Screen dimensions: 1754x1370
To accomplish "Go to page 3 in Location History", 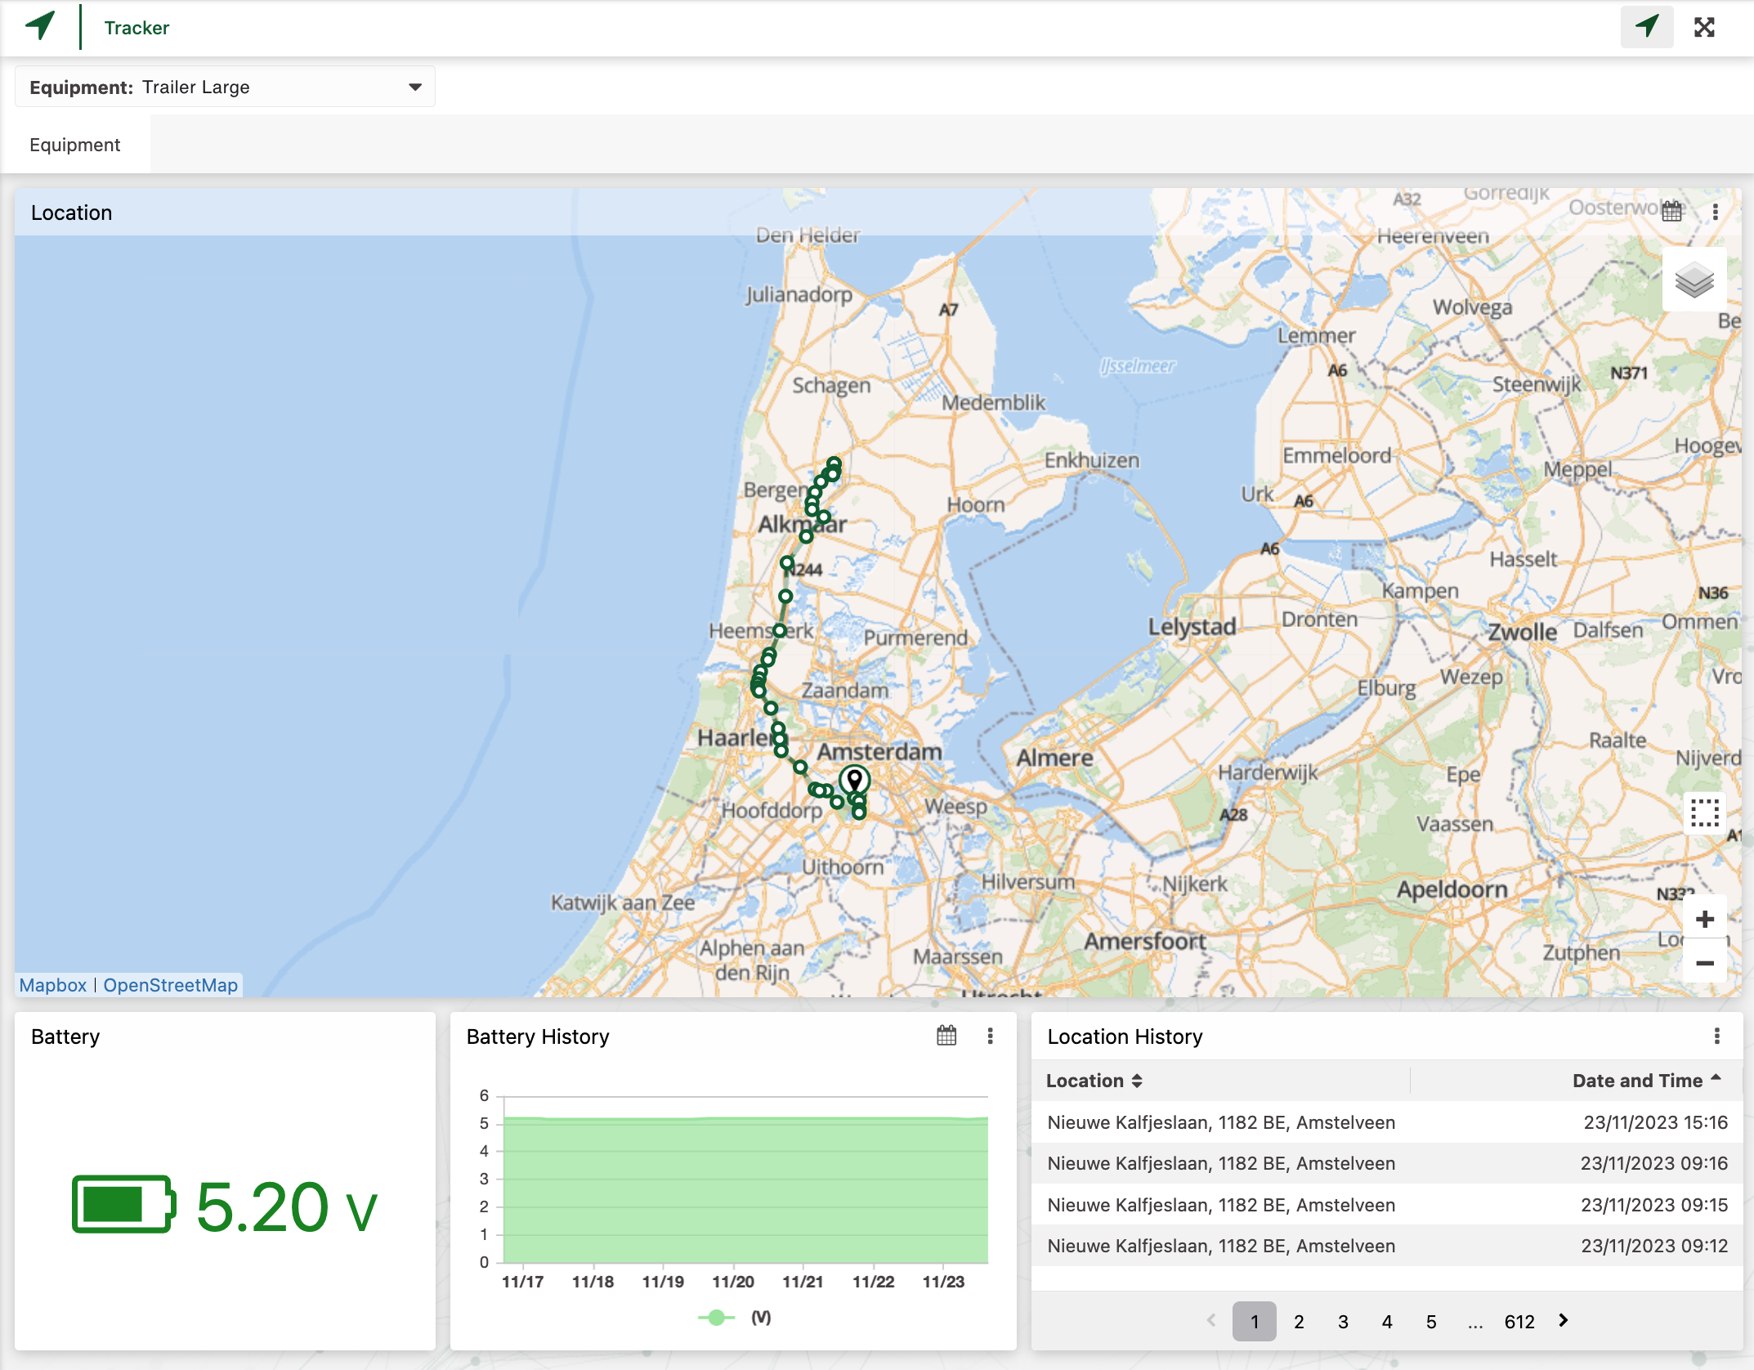I will [x=1343, y=1321].
